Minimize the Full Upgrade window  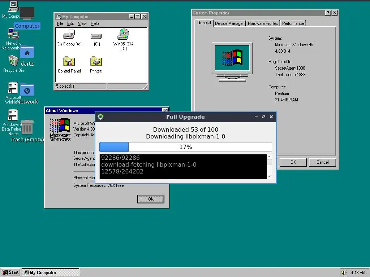(256, 117)
